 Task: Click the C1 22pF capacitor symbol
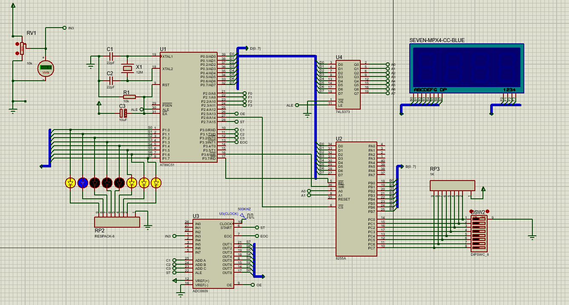111,56
